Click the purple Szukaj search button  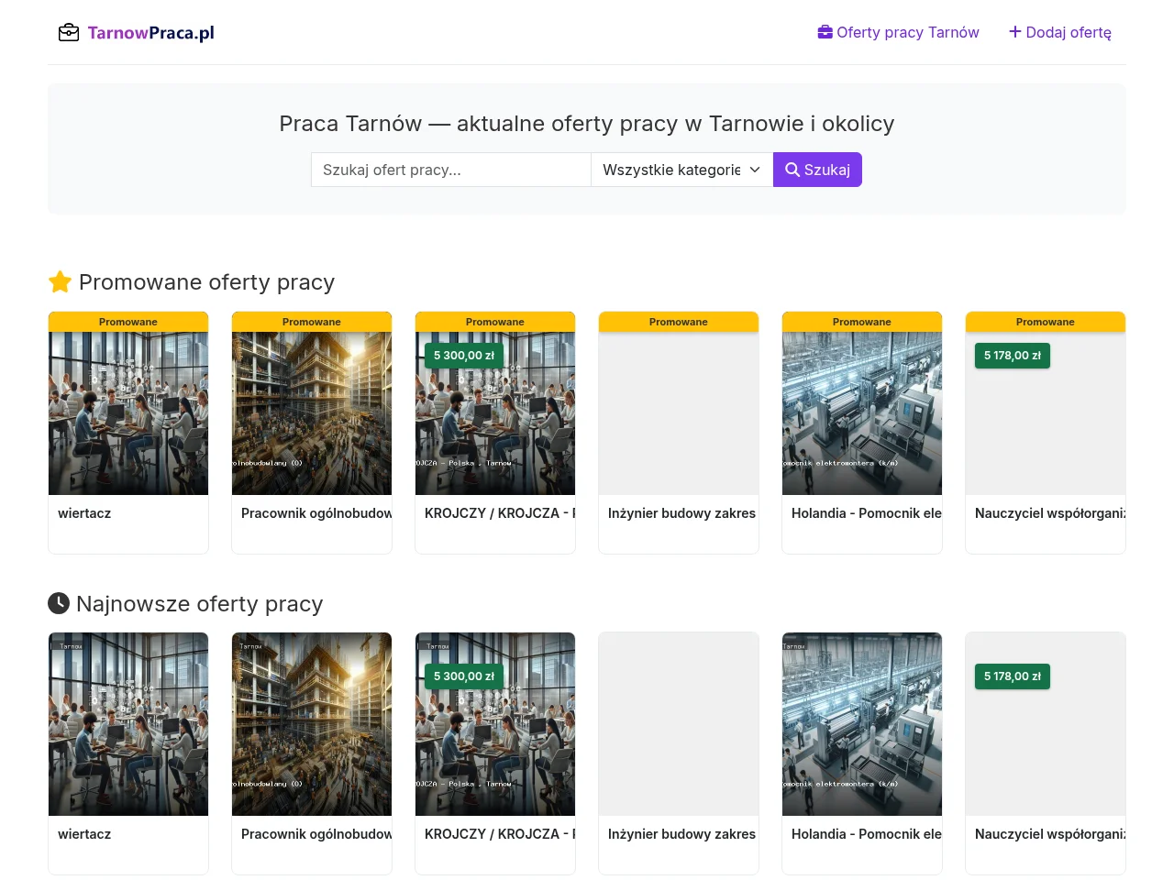pyautogui.click(x=817, y=170)
